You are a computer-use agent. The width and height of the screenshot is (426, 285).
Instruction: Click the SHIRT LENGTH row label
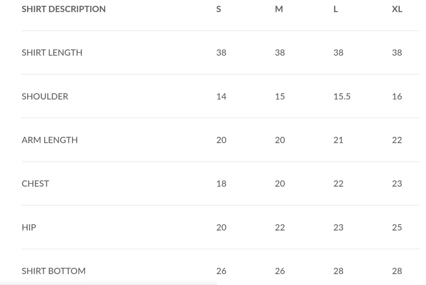tap(52, 53)
